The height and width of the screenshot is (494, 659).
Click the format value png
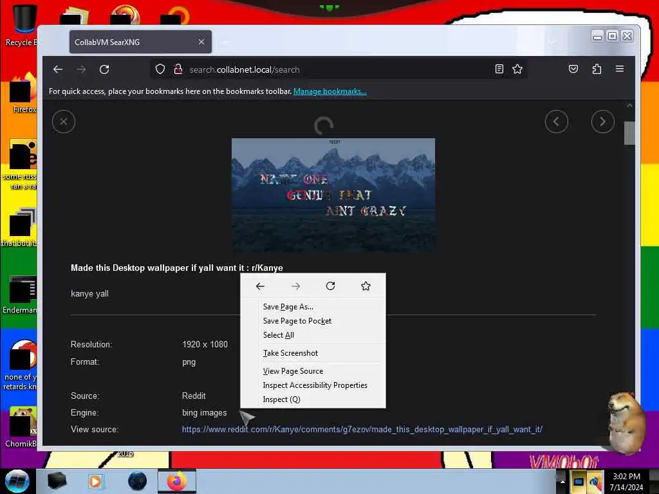(x=189, y=362)
